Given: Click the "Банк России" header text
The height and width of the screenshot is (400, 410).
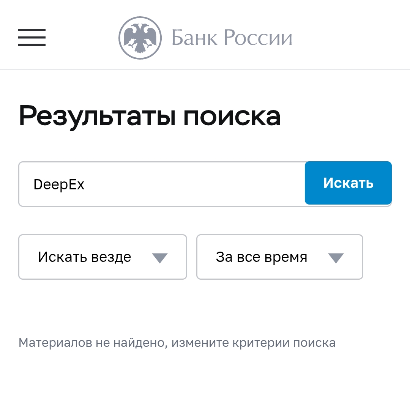Looking at the screenshot, I should click(x=232, y=38).
